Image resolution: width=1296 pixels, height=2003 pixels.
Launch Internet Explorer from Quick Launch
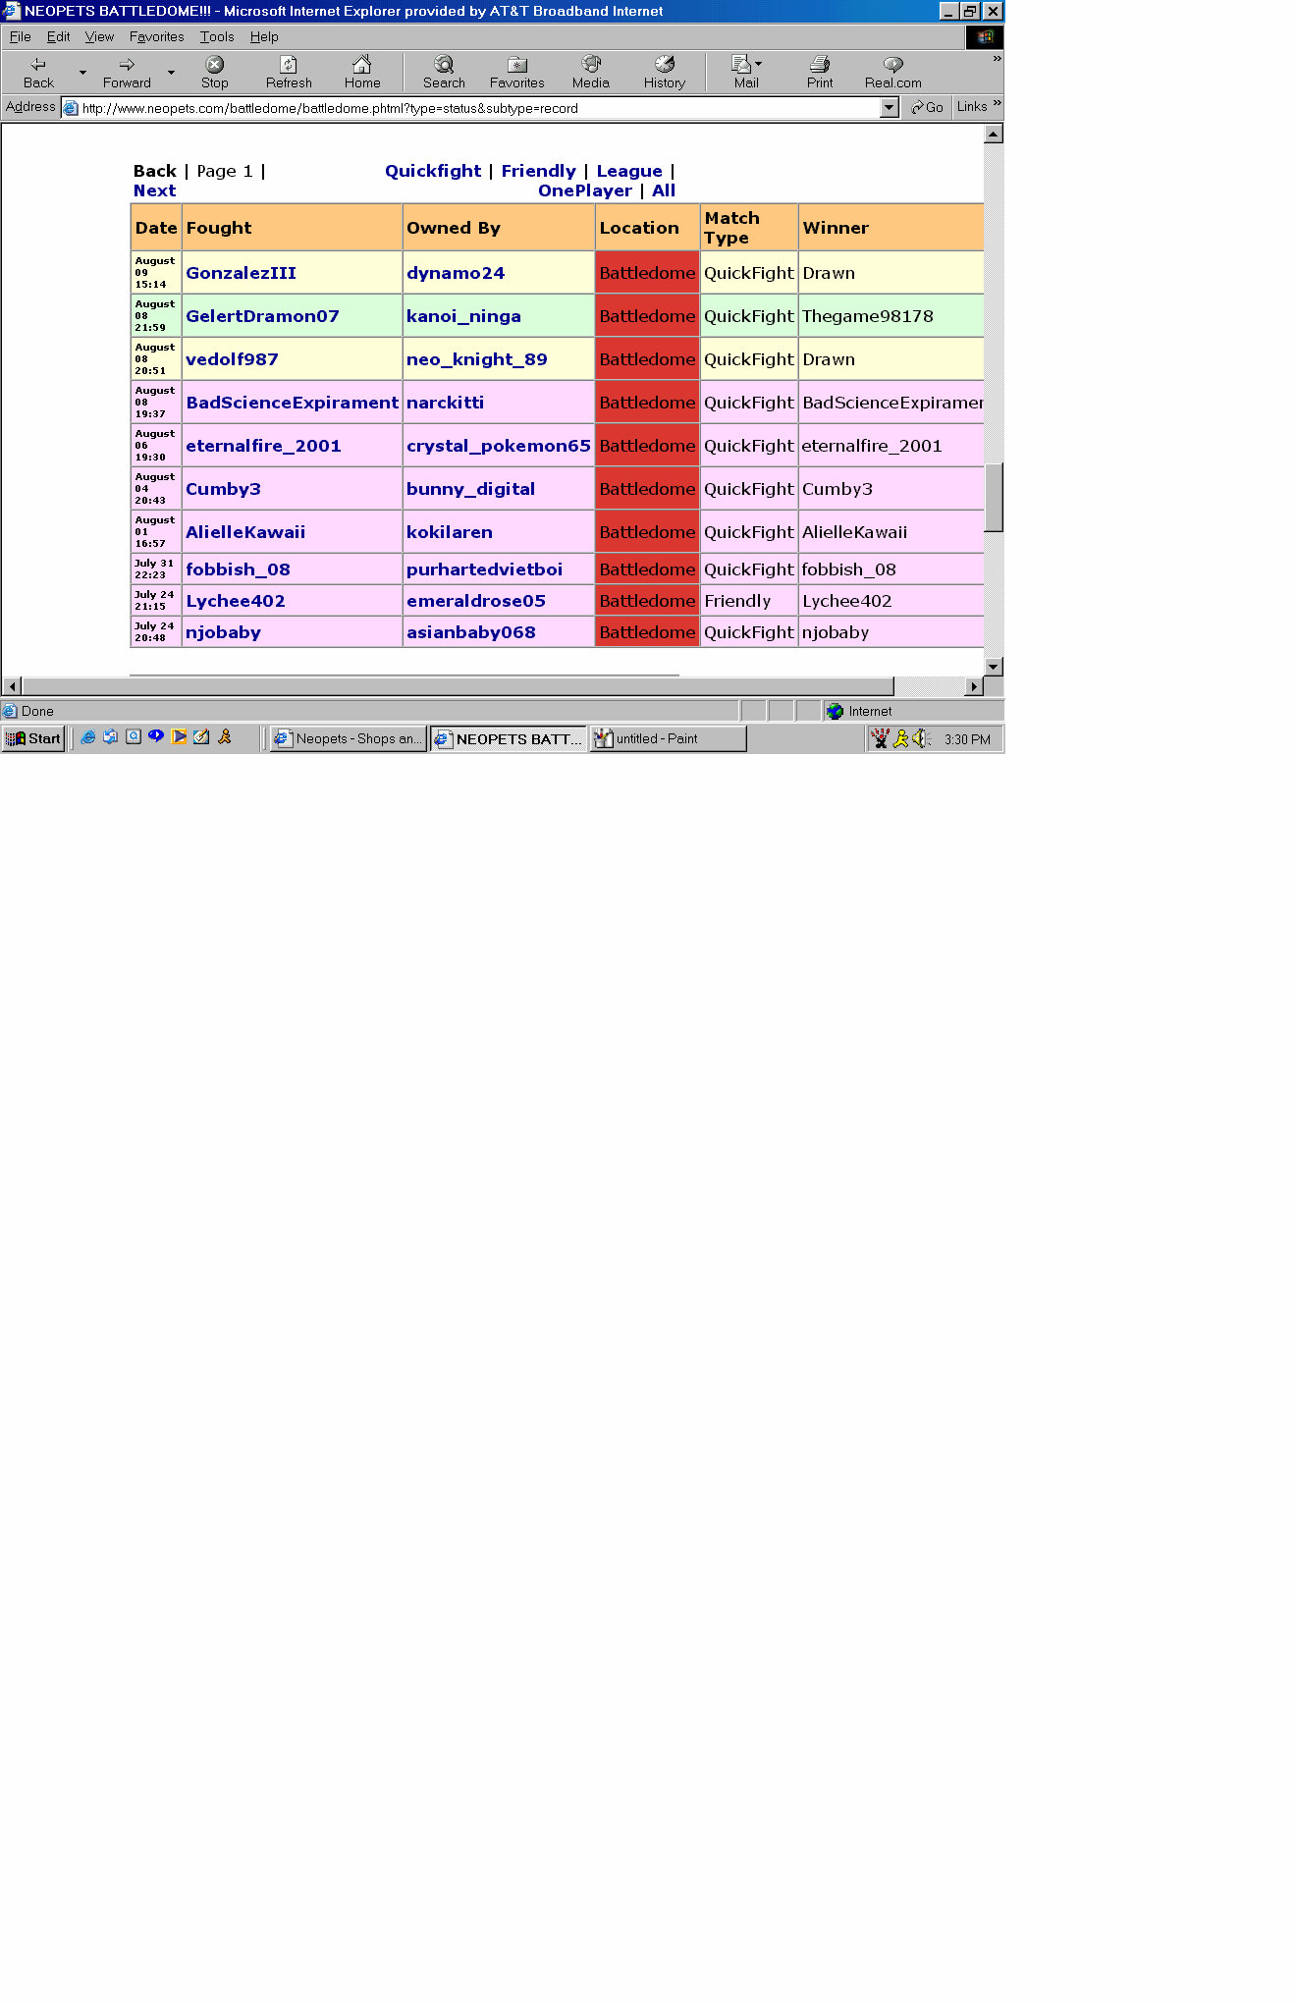click(x=88, y=737)
